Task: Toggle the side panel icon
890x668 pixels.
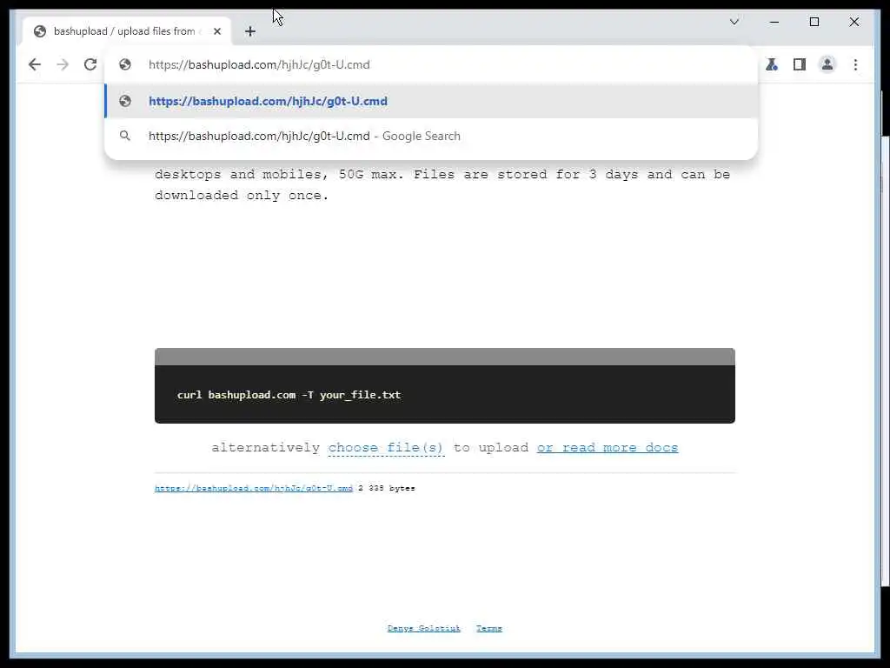Action: [800, 64]
